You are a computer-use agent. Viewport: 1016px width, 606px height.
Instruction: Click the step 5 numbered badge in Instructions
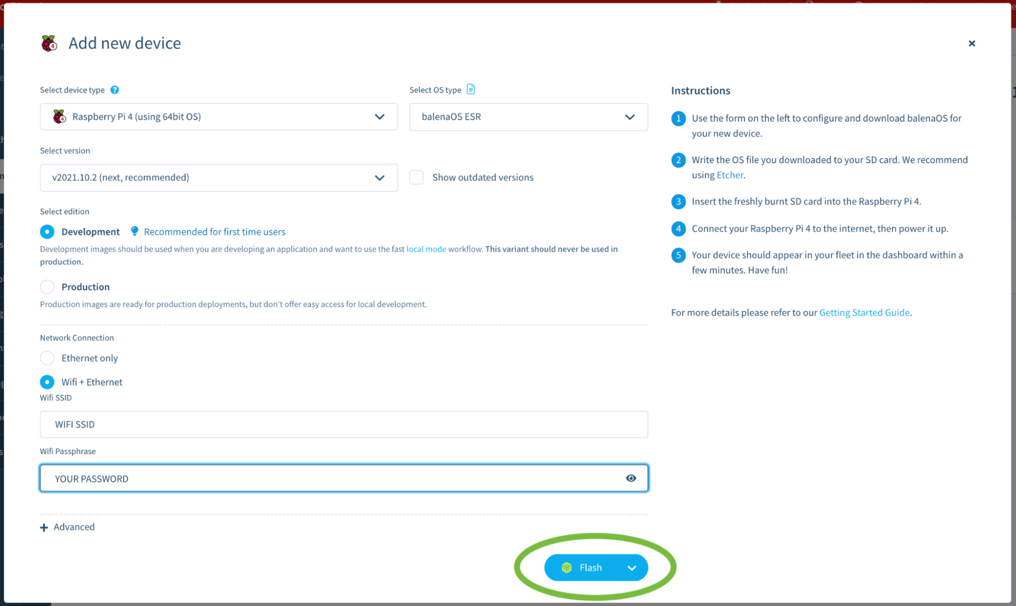coord(678,255)
